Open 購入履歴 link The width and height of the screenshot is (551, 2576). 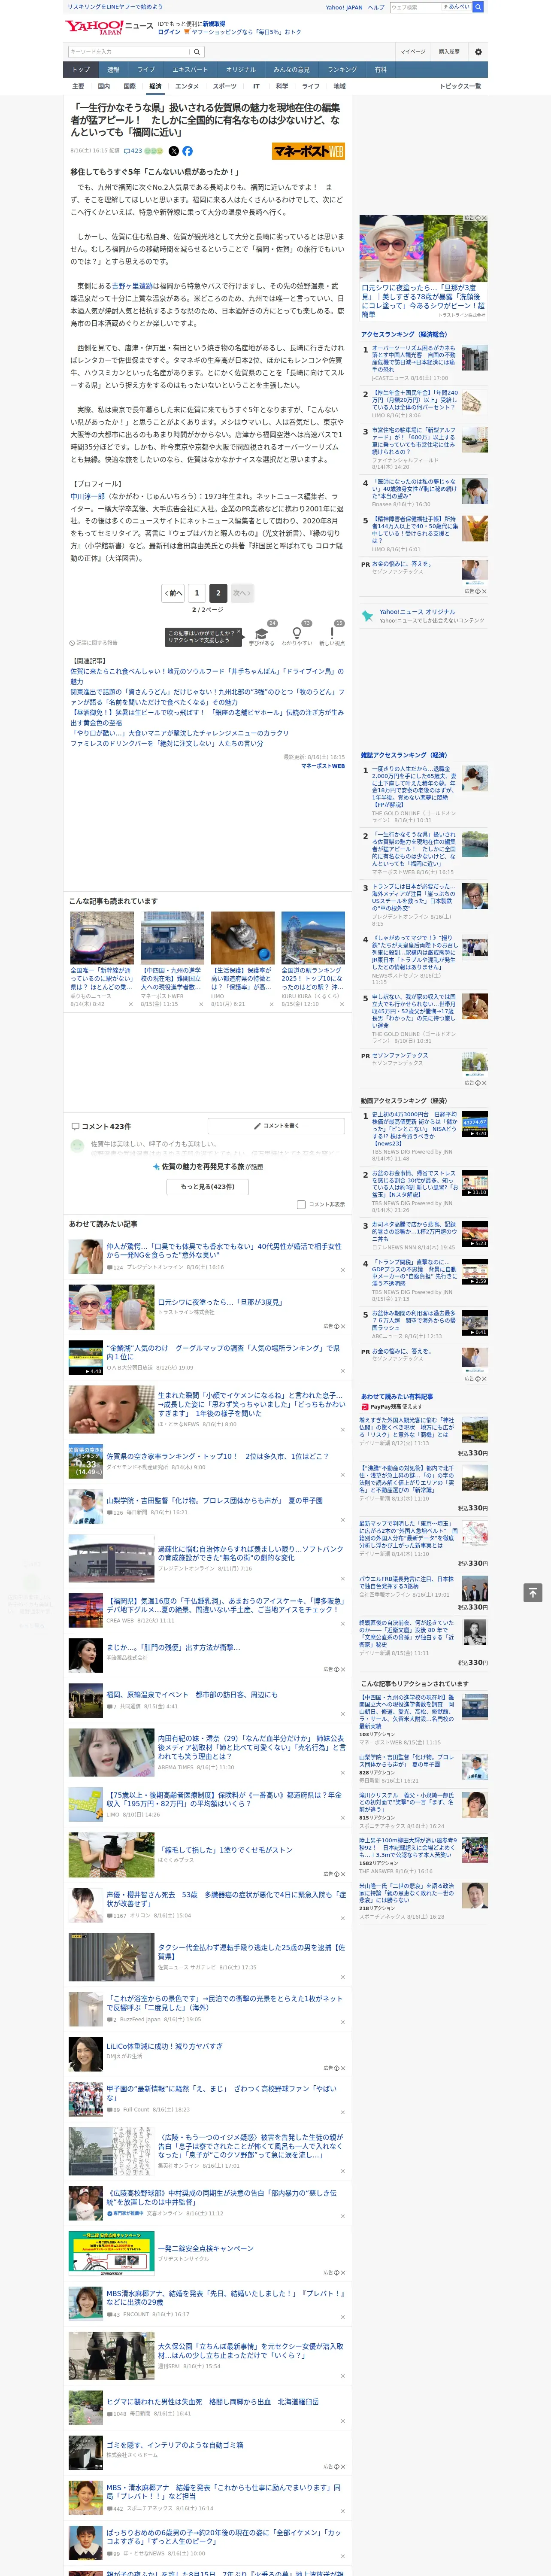click(x=449, y=51)
